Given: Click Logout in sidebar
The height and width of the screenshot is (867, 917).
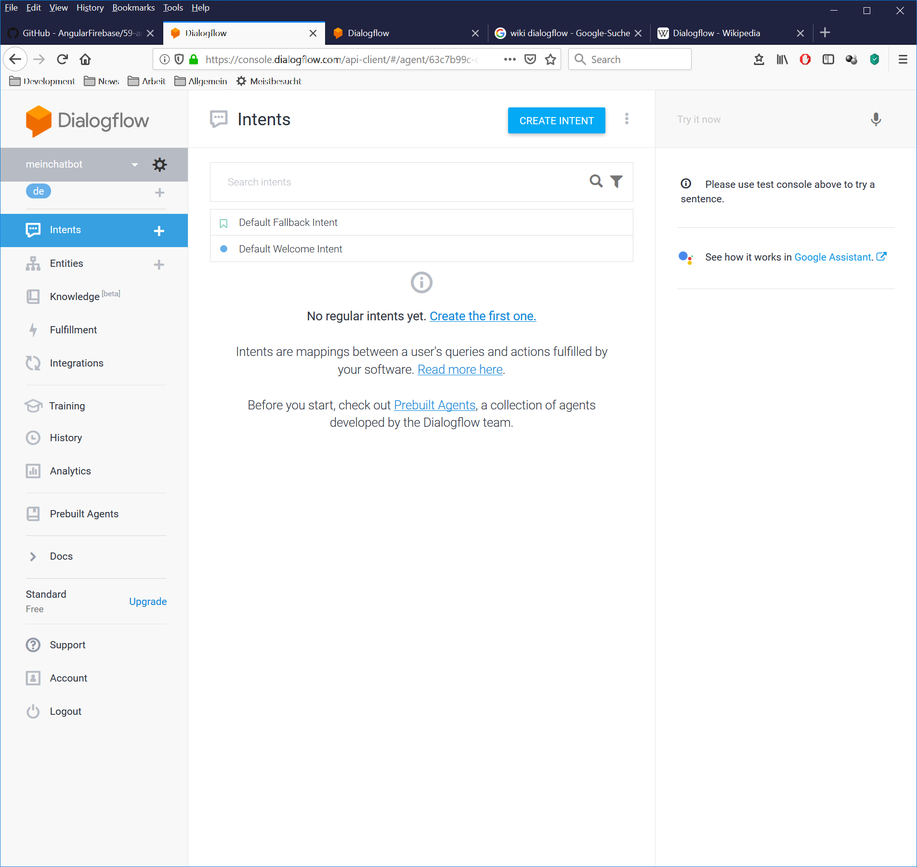Looking at the screenshot, I should pos(65,711).
